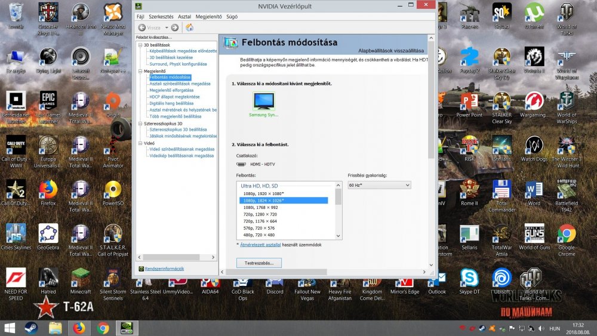The height and width of the screenshot is (336, 597).
Task: Open the Rendszerinformációk link
Action: 164,269
